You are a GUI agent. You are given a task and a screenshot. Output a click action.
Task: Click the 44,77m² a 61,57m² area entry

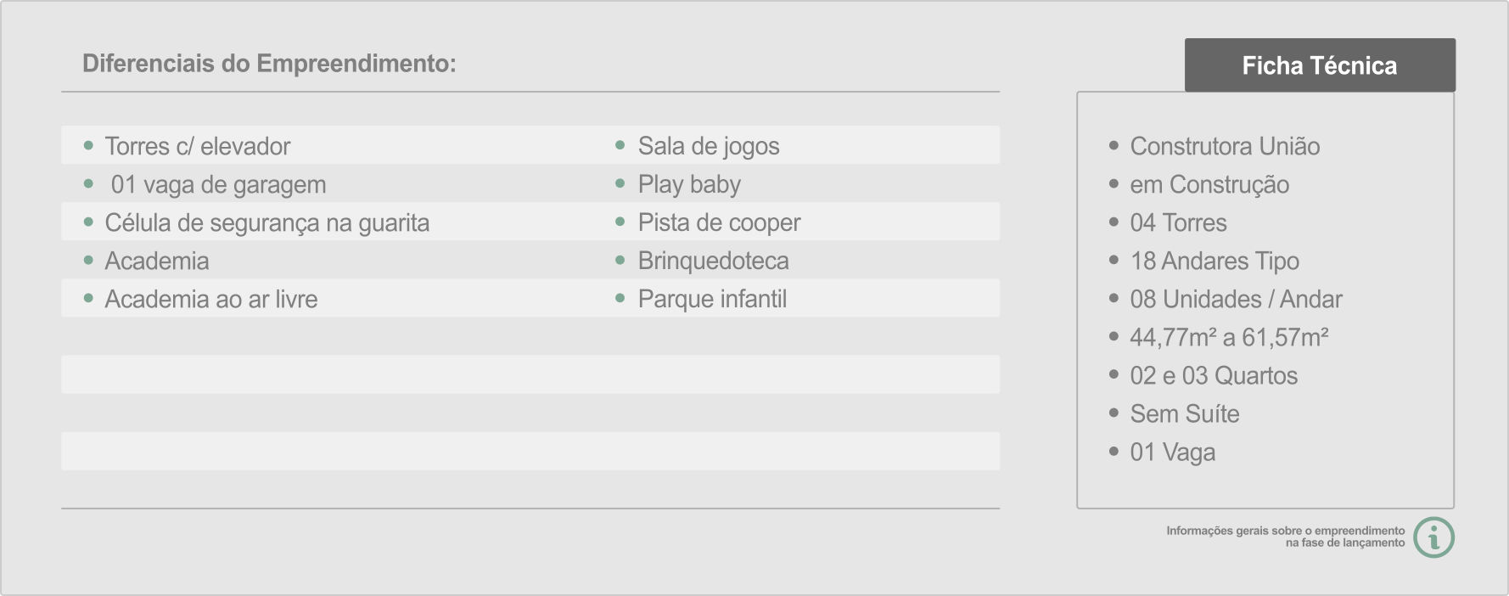point(1229,337)
